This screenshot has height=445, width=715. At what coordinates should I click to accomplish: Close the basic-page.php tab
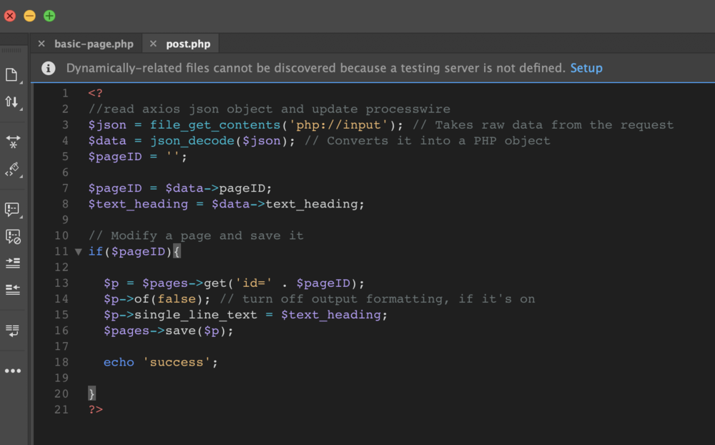[41, 43]
